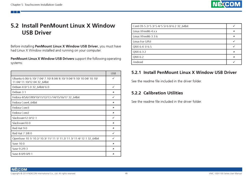
Task: Click the cross mark for Red Hat 9.0
Action: (x=113, y=128)
